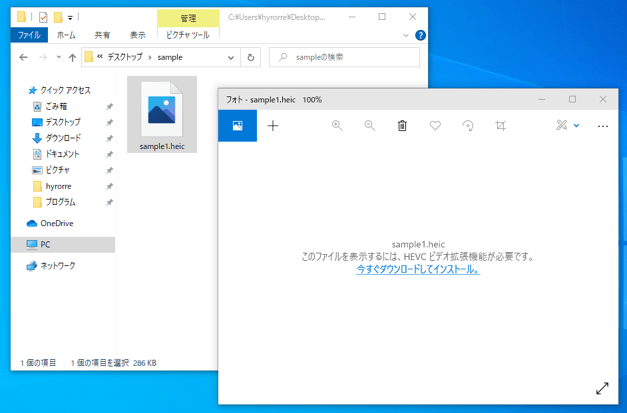Maximize the Photos window

572,100
